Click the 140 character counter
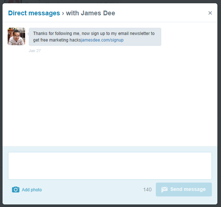Screen dimensions: 221x207 point(147,190)
